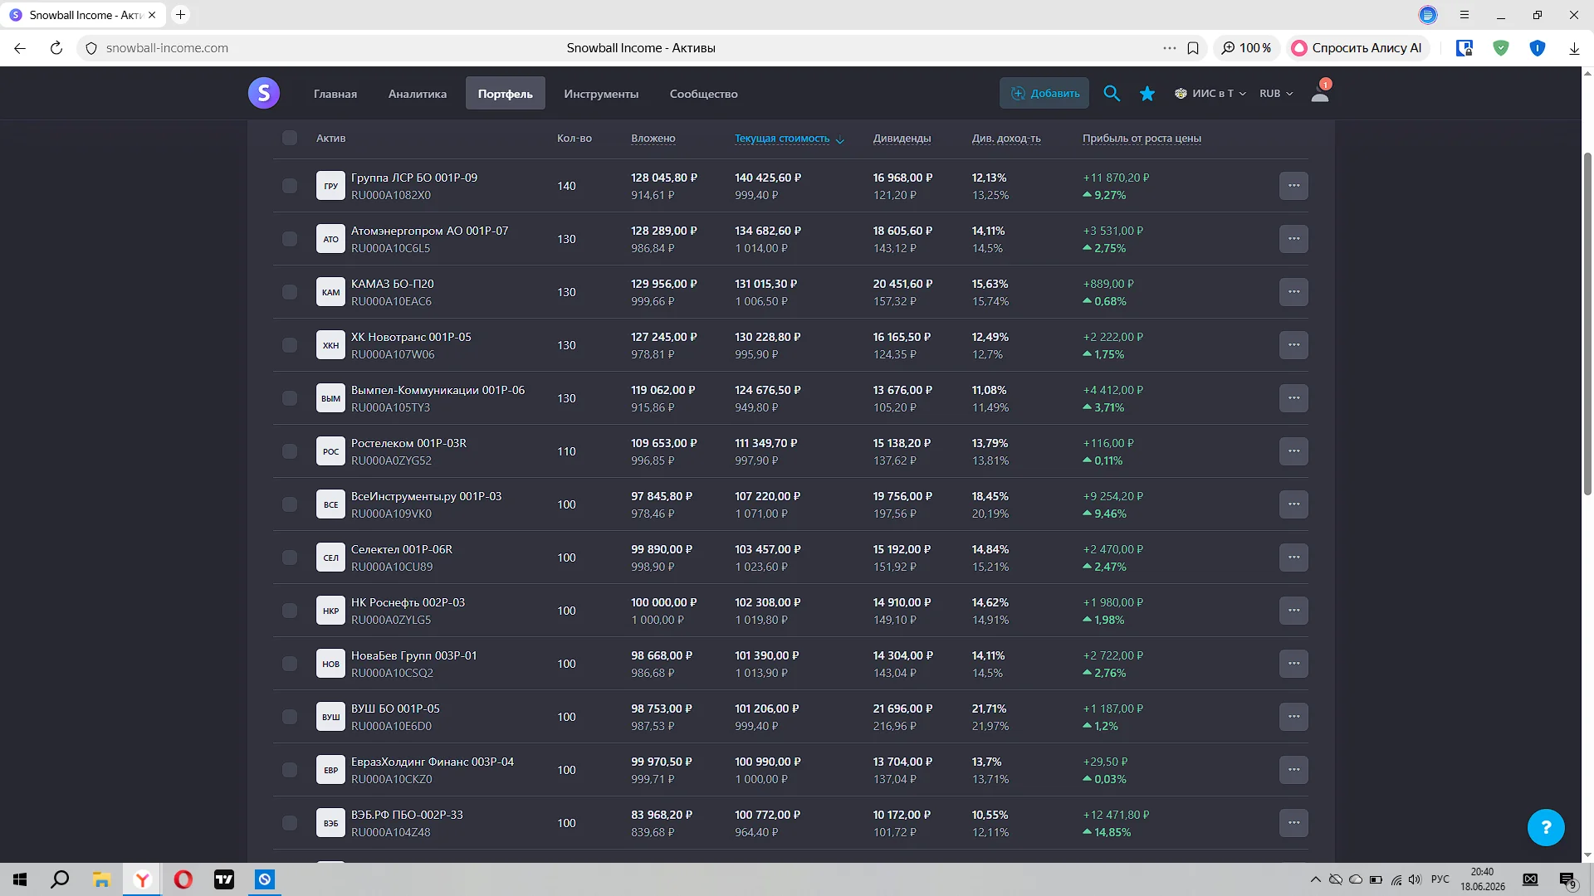Toggle the select-all checkbox in table header
Screen dimensions: 1594x896
(x=290, y=138)
